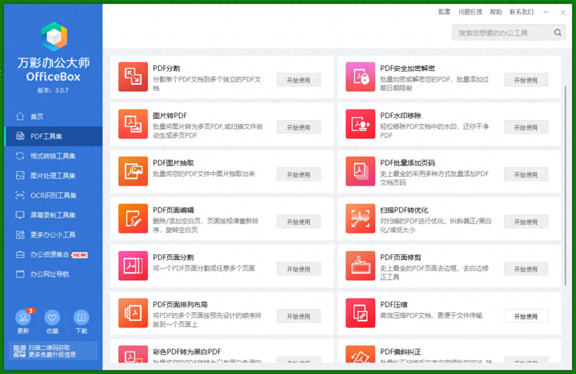Image resolution: width=576 pixels, height=374 pixels.
Task: Click 开始使用 for PDF批量添加页码
Action: pos(526,174)
